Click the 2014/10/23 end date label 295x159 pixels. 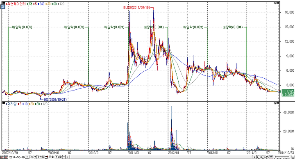[x=286, y=152]
